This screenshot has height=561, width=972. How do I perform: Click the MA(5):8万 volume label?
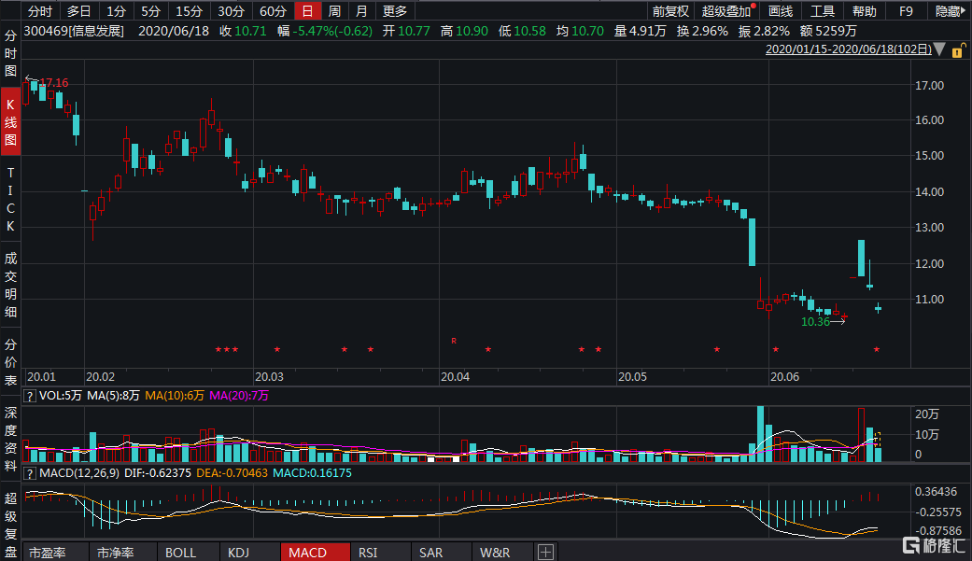tap(113, 396)
